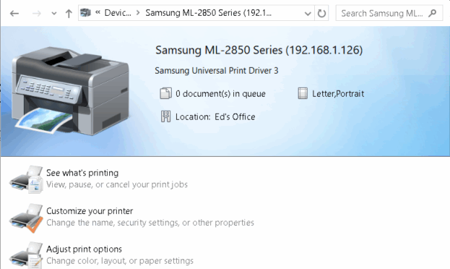Click the large Samsung printer image
Viewport: 450px width, 269px height.
tap(70, 90)
